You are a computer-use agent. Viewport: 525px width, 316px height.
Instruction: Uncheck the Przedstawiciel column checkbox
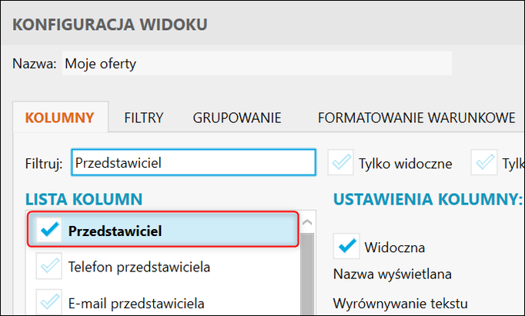(48, 230)
